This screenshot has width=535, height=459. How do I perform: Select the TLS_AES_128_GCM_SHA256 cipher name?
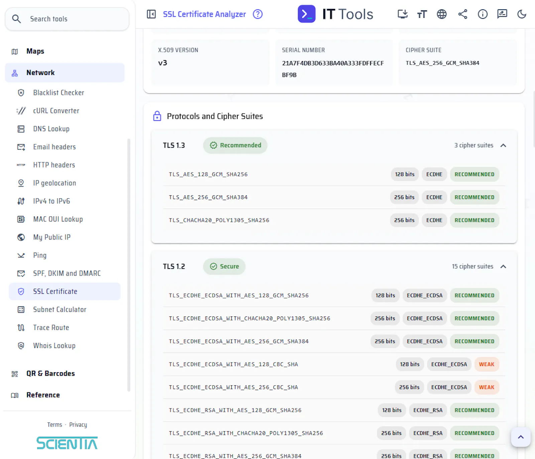point(208,174)
